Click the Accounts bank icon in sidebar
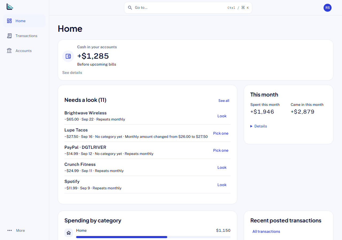342x240 pixels. pyautogui.click(x=9, y=51)
